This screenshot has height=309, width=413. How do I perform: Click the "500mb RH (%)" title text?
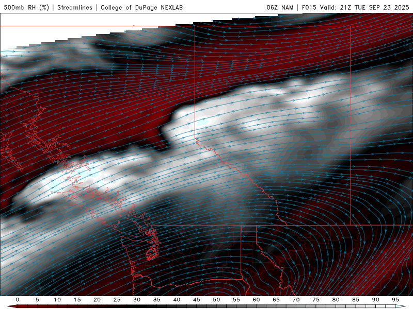pyautogui.click(x=26, y=7)
